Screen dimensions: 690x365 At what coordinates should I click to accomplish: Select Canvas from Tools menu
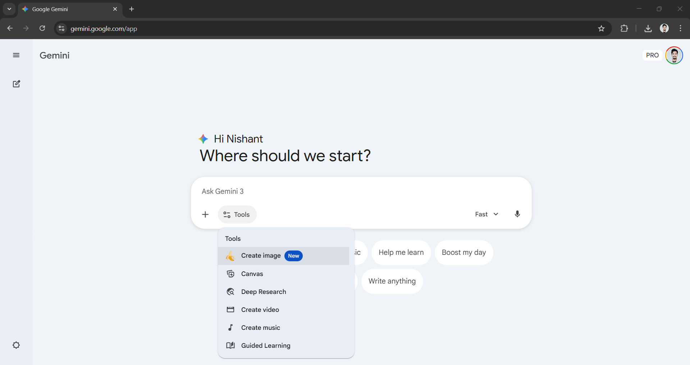click(283, 274)
